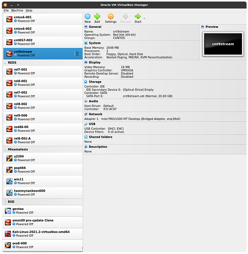Expand the BSD group
Image resolution: width=248 pixels, height=254 pixels.
pyautogui.click(x=5, y=202)
